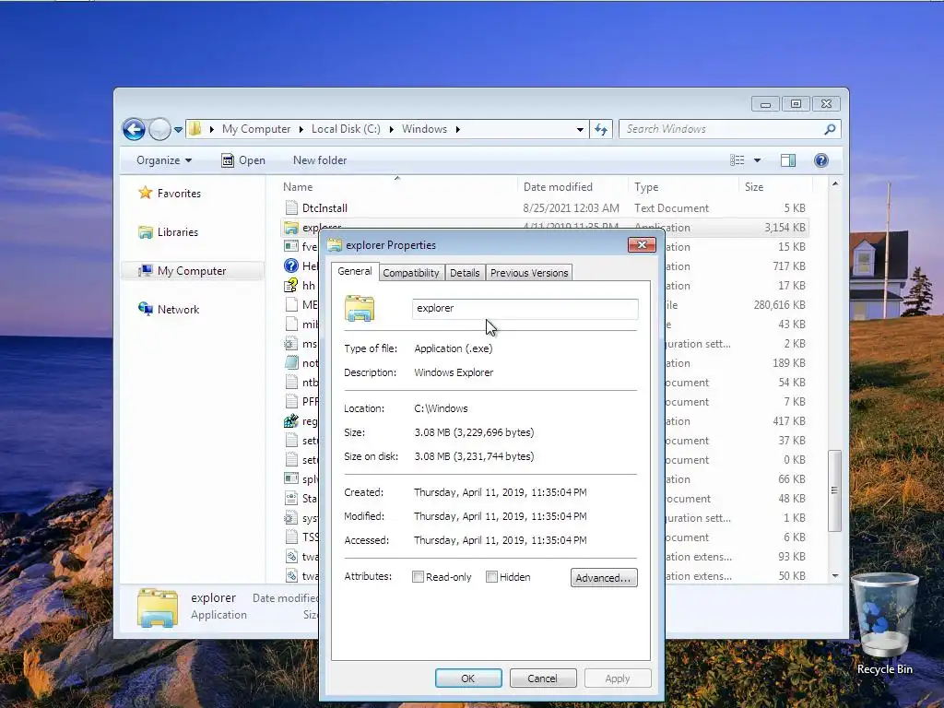Click the C:\Windows location text
Viewport: 944px width, 708px height.
coord(441,408)
